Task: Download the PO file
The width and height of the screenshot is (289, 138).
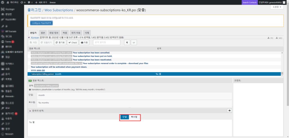Action: pos(270,38)
